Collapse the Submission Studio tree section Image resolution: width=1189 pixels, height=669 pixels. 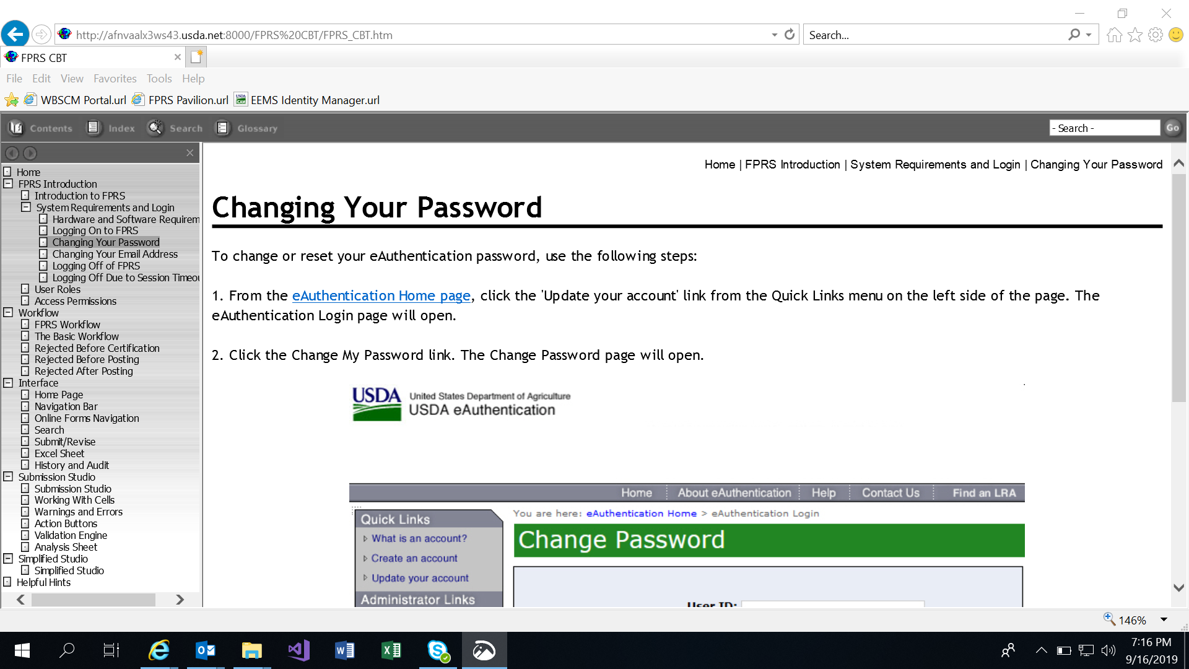(x=8, y=477)
